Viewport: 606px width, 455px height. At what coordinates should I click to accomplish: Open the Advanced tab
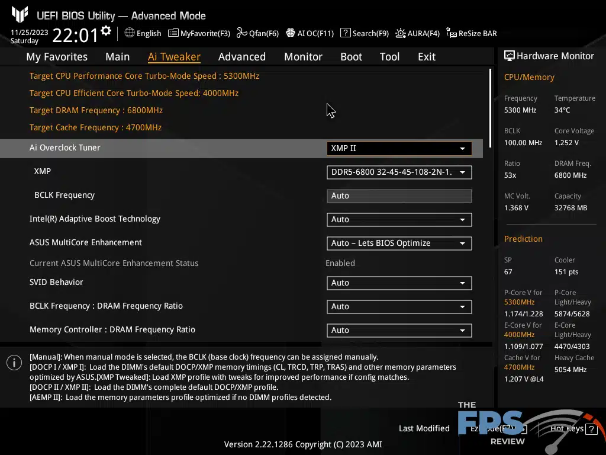coord(242,57)
